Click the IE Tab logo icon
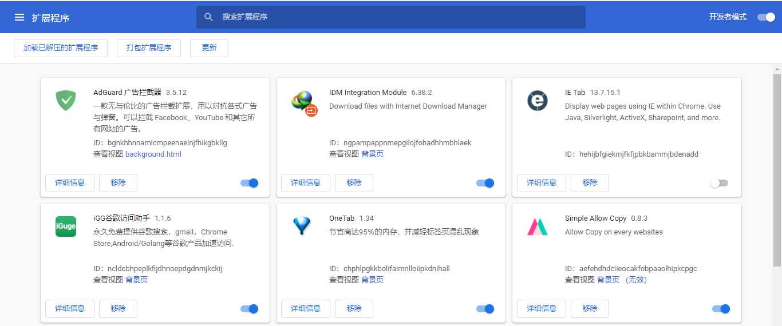 click(538, 101)
